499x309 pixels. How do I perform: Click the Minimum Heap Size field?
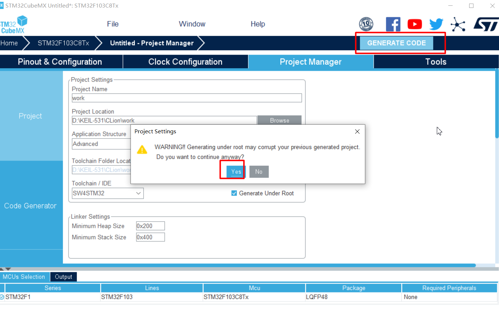(150, 226)
